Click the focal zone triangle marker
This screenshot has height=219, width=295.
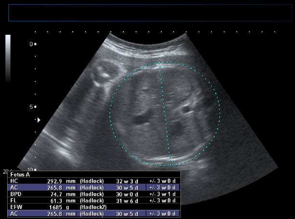39,119
